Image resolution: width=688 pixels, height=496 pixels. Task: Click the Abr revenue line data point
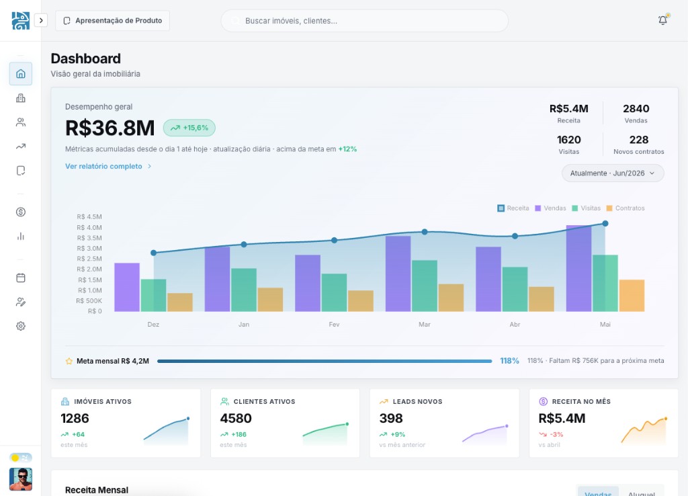click(x=515, y=236)
